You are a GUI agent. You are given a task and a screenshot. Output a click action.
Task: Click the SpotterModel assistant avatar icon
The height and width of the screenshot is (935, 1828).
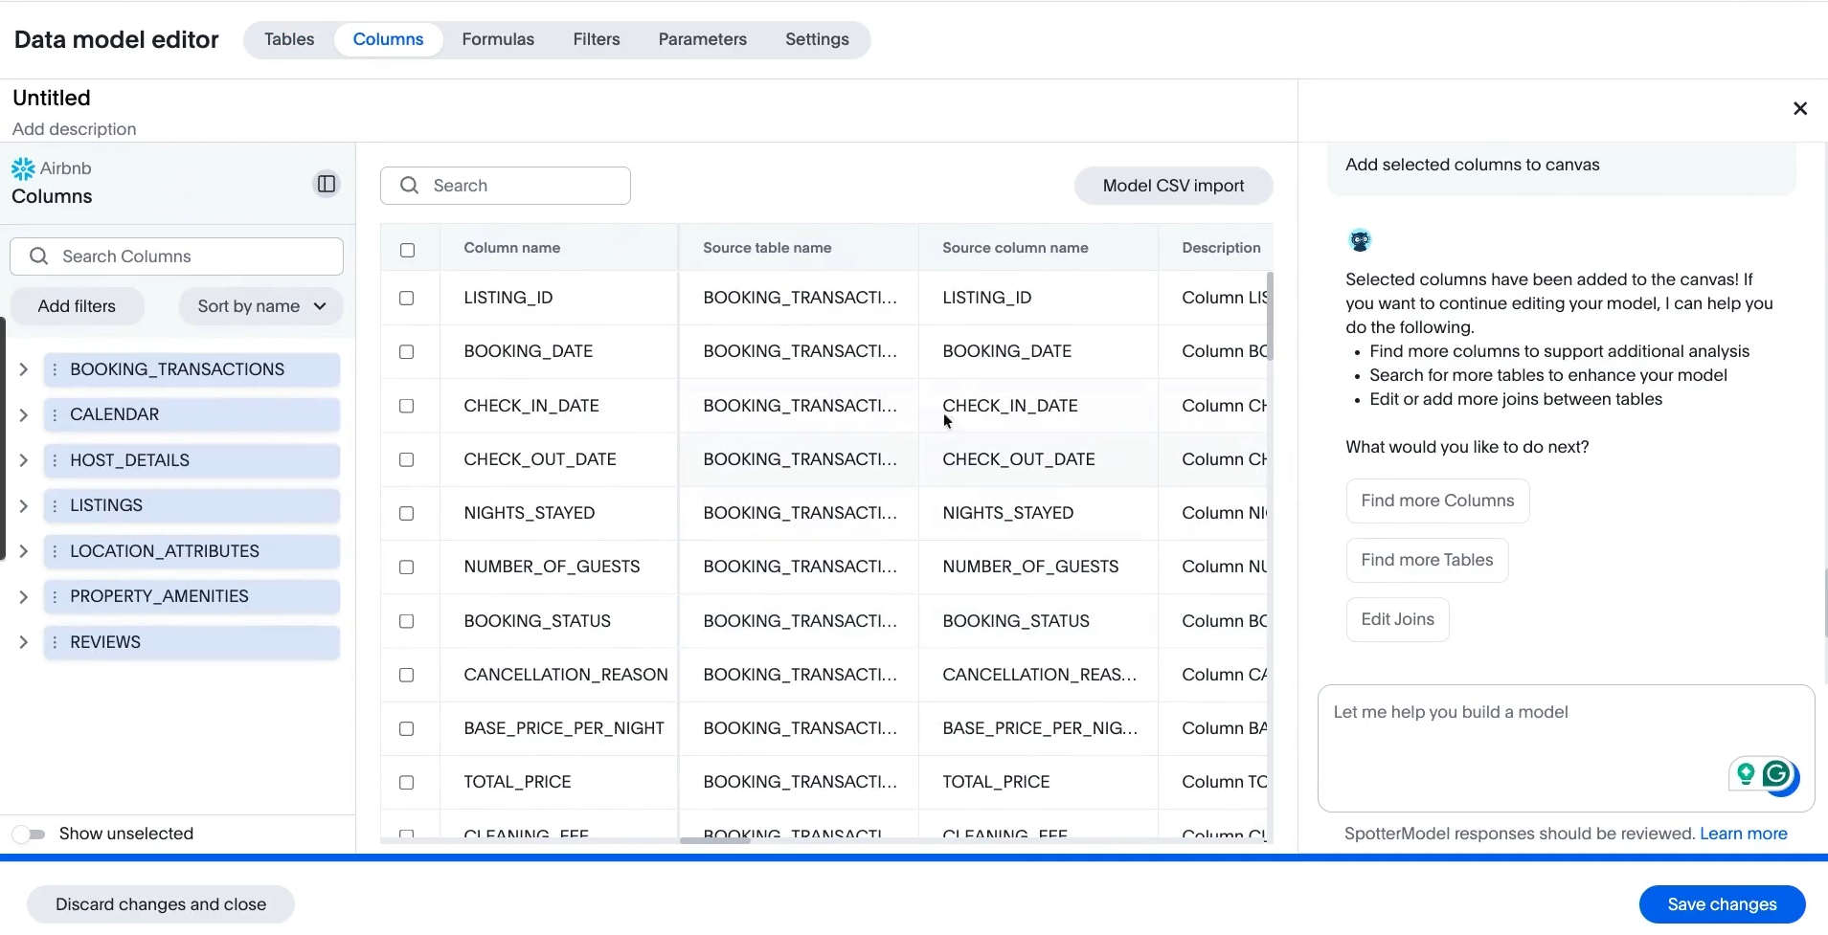coord(1360,240)
